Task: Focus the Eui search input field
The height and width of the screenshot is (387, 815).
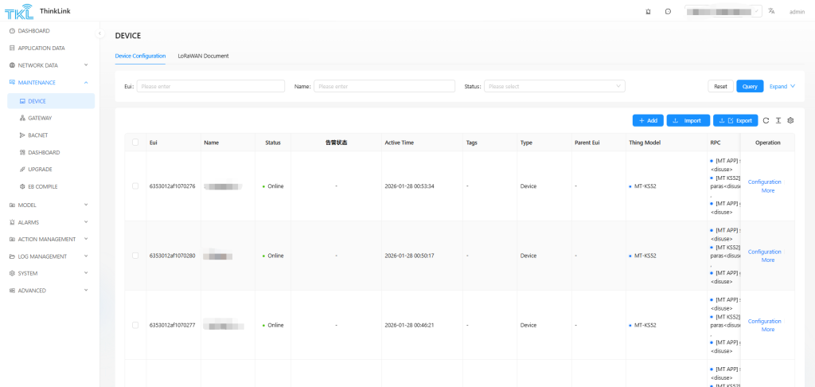Action: (211, 86)
